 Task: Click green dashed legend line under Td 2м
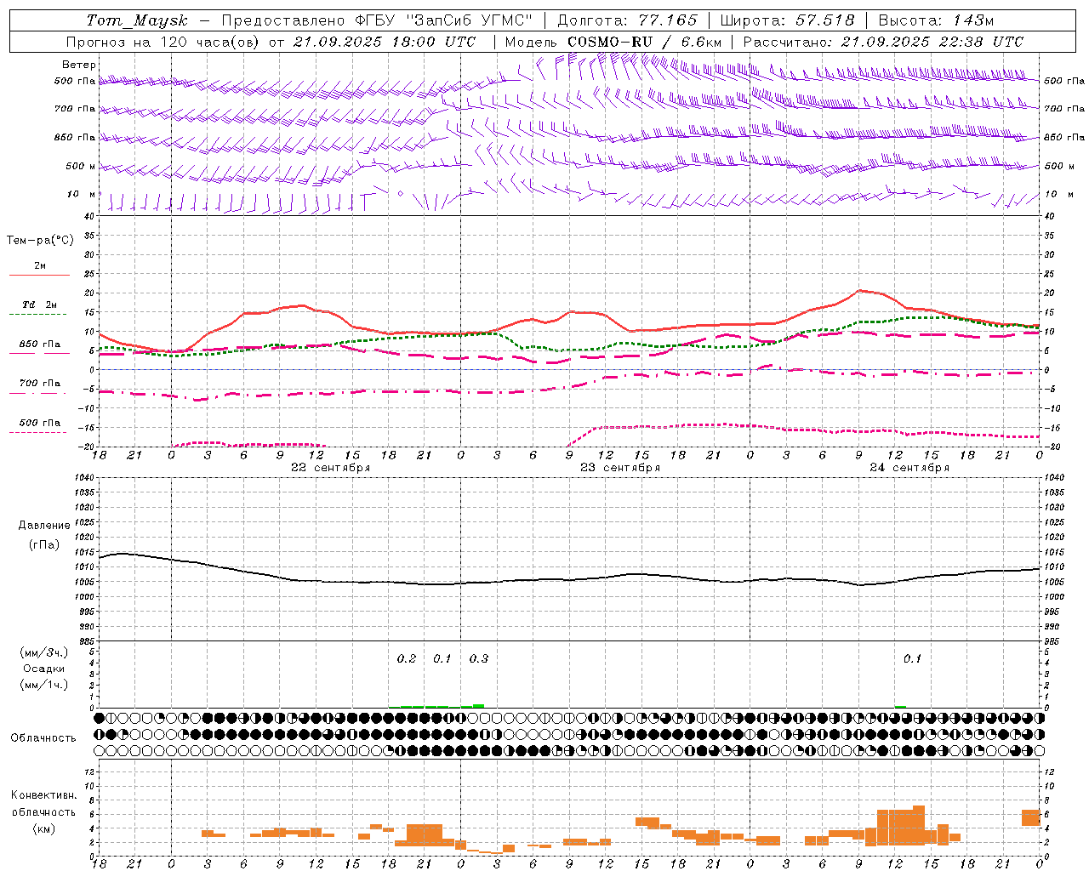coord(38,314)
